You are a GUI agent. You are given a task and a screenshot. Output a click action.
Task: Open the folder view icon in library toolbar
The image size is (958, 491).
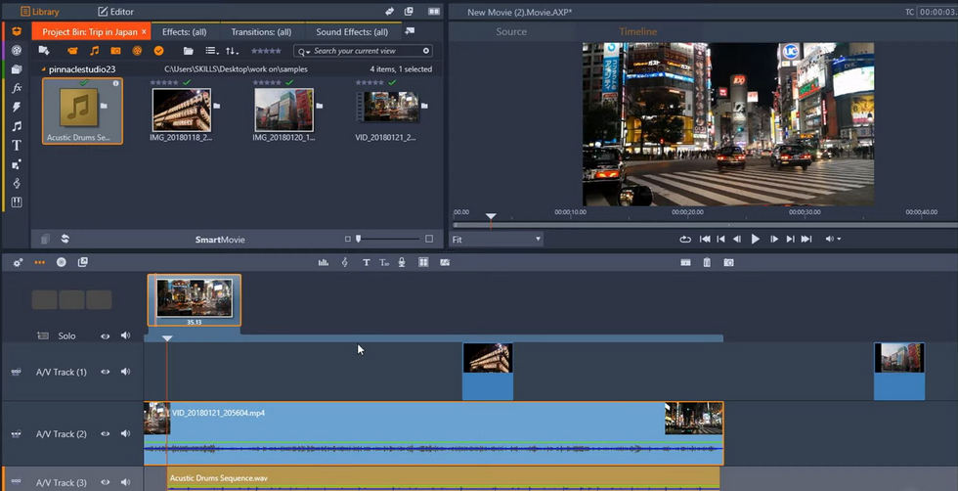(188, 51)
